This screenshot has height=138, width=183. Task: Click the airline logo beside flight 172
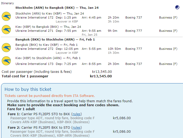[6, 16]
